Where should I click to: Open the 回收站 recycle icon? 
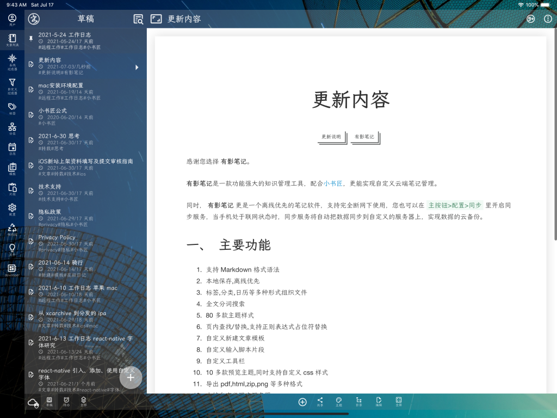point(12,230)
